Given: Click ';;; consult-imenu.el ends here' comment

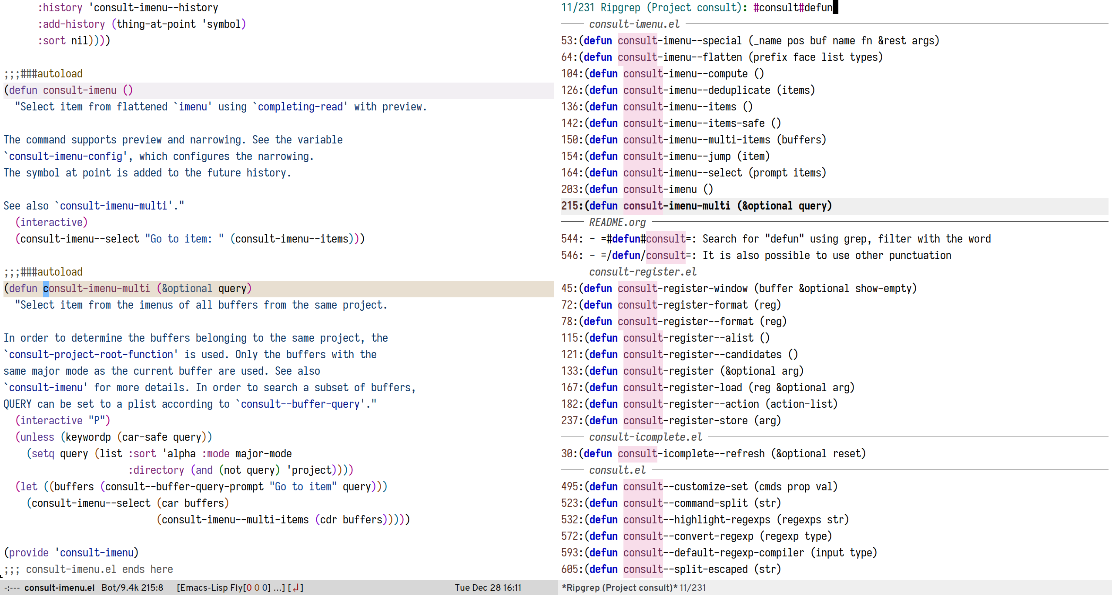Looking at the screenshot, I should tap(88, 569).
